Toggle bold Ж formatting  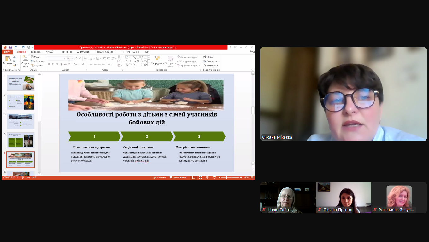pos(49,64)
